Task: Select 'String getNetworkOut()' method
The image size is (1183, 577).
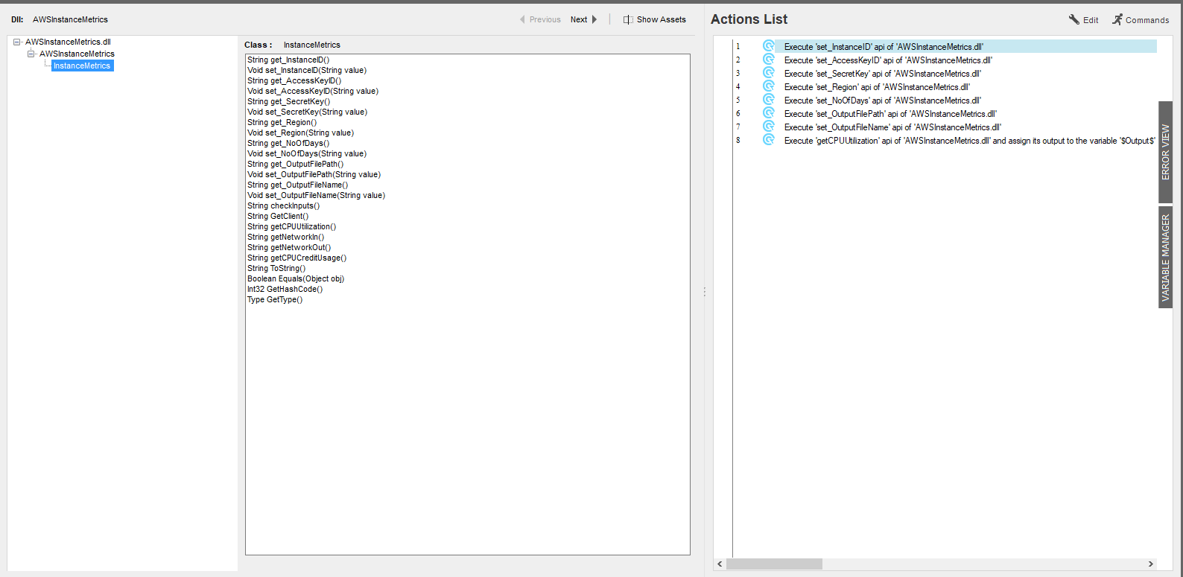Action: (289, 247)
